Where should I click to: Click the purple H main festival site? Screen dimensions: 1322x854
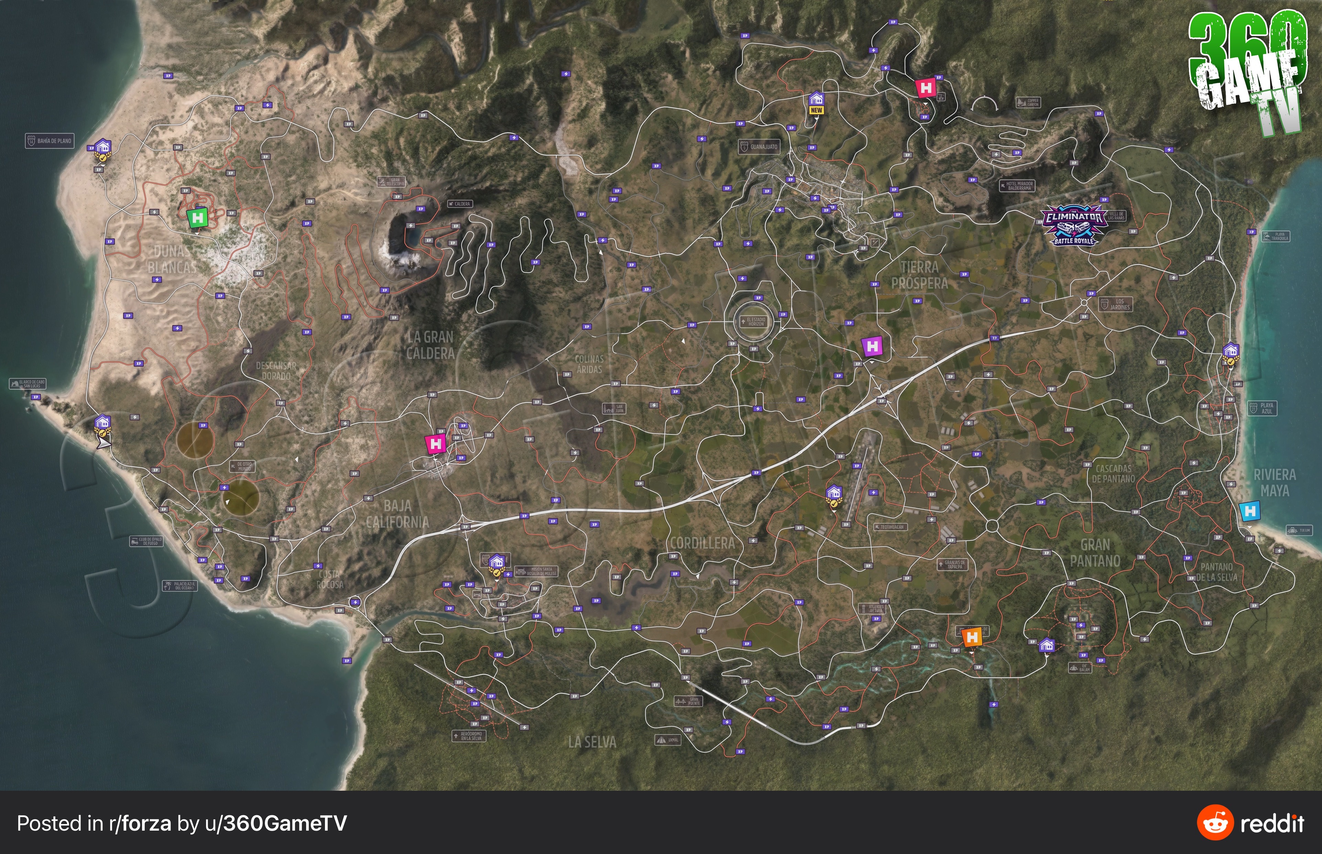coord(872,347)
